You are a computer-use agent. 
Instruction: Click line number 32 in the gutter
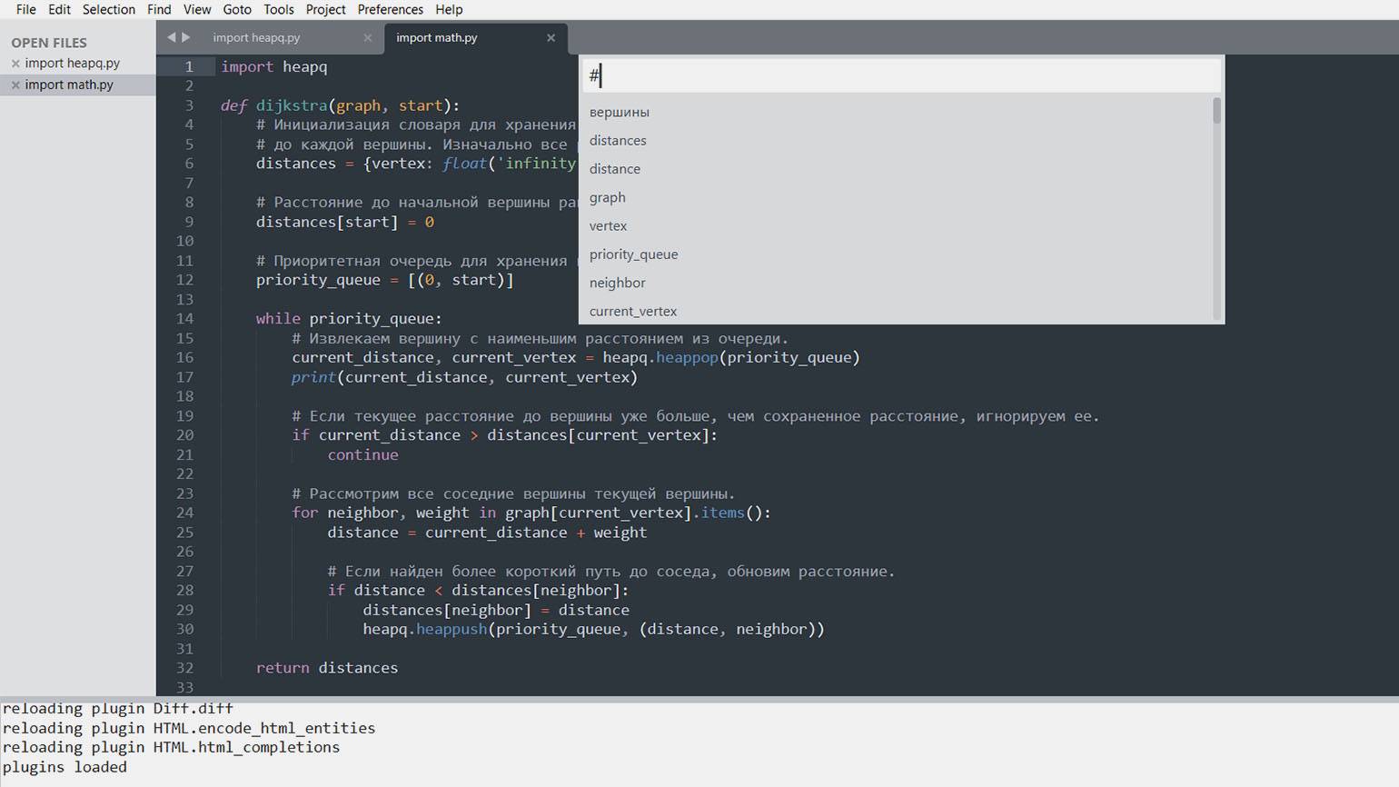point(184,668)
